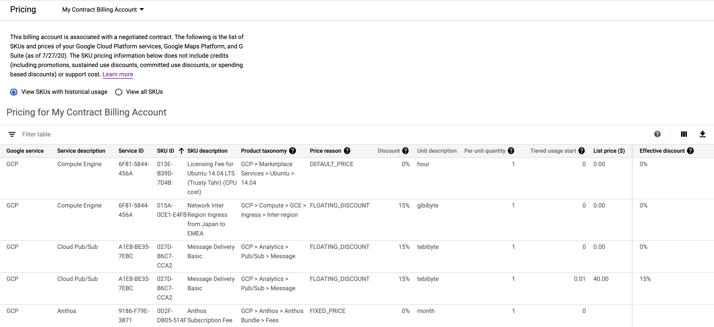Select 'View SKUs with historical usage' radio button
The image size is (714, 327).
(14, 92)
